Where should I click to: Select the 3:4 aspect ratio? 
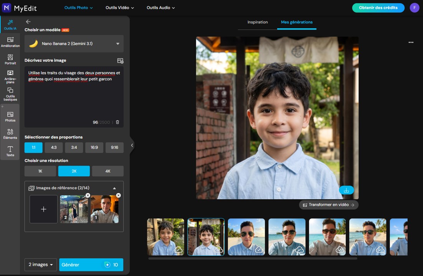pos(74,148)
